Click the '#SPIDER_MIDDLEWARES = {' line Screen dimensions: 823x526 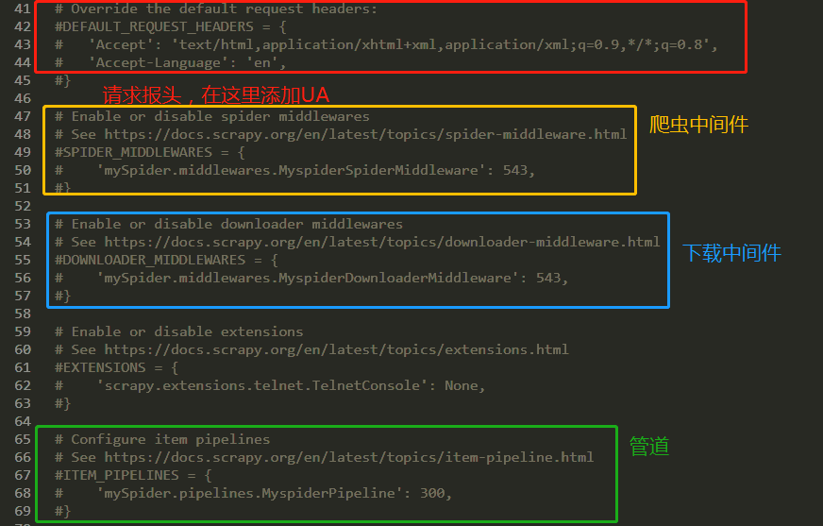149,152
